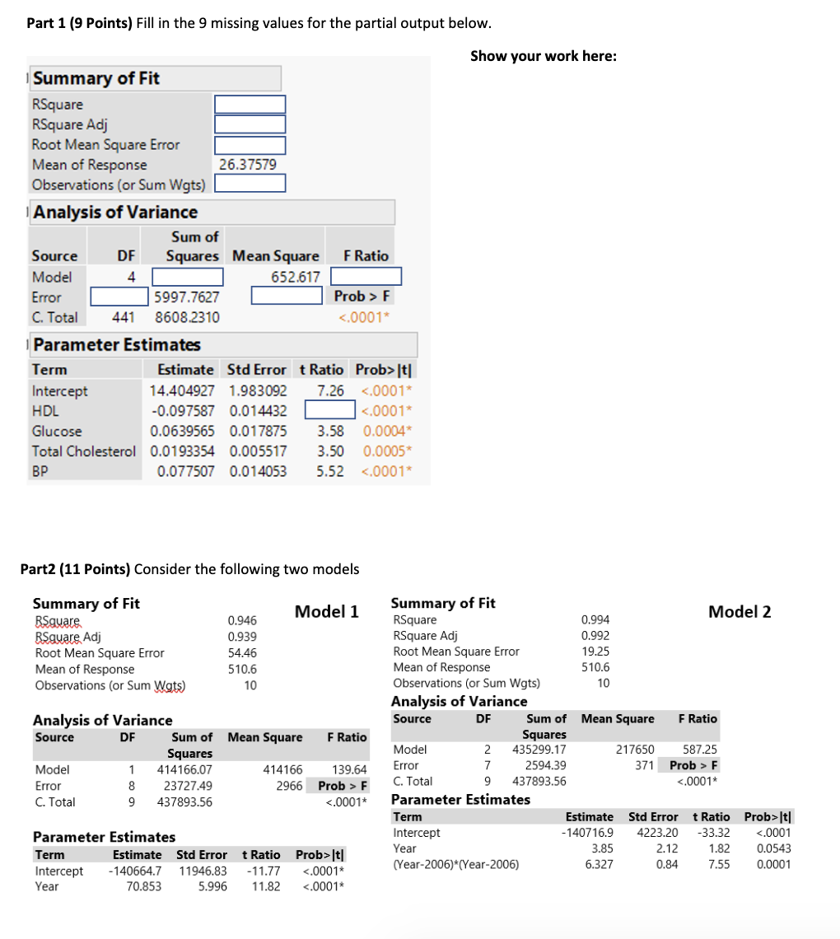
Task: Click the blank Error DF box
Action: point(119,297)
